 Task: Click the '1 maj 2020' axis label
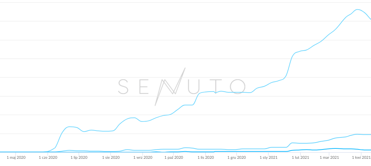point(16,158)
